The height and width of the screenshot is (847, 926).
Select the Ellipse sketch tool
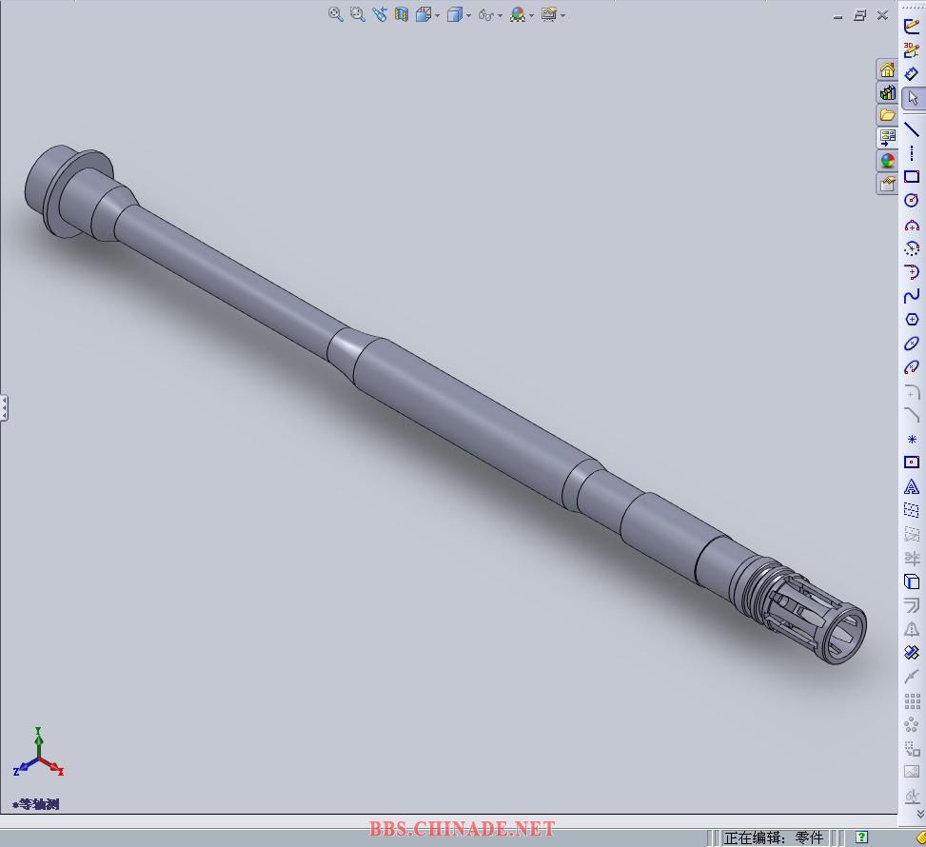click(912, 344)
